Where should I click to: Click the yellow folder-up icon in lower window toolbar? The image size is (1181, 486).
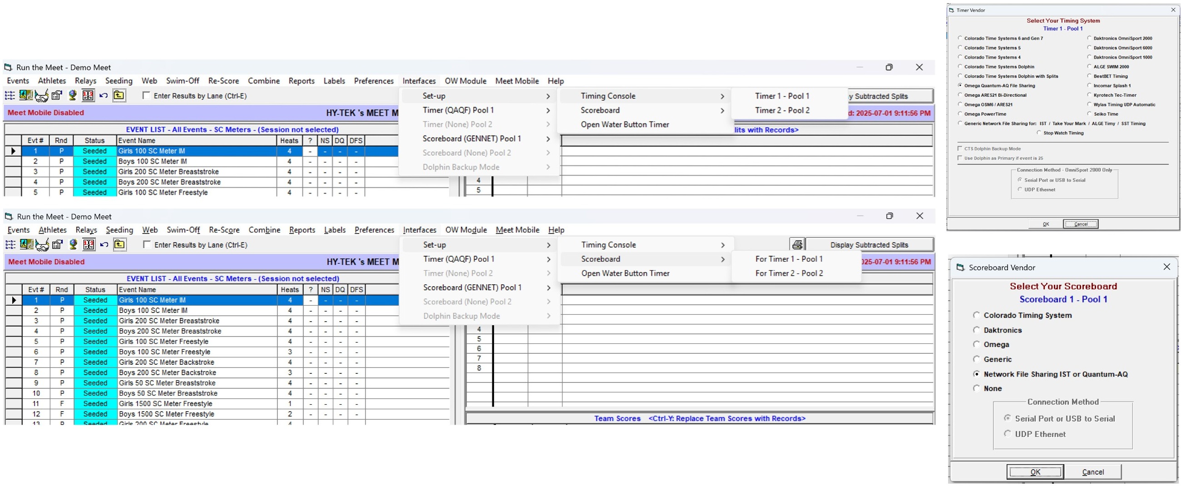119,244
